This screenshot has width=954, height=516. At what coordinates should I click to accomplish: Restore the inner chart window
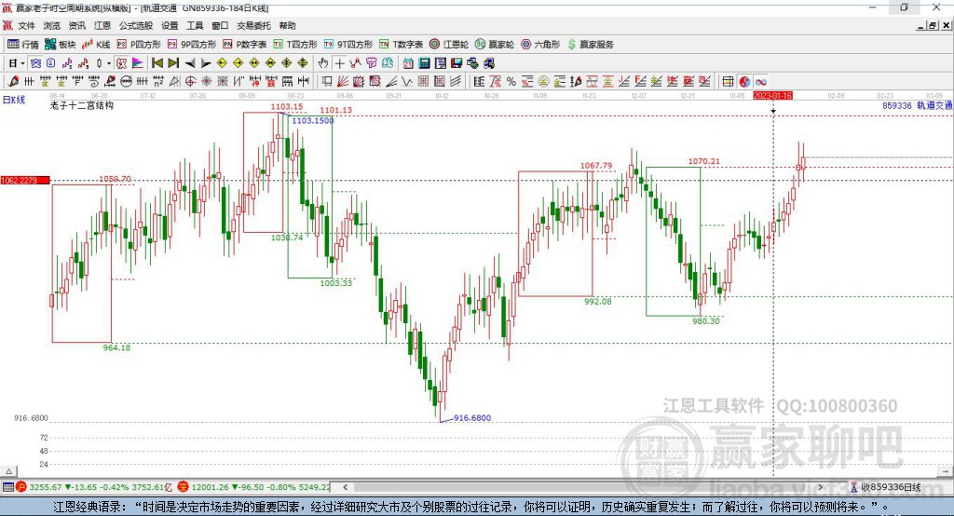933,25
